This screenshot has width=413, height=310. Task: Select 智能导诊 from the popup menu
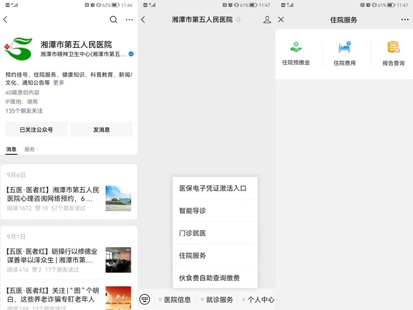point(215,210)
